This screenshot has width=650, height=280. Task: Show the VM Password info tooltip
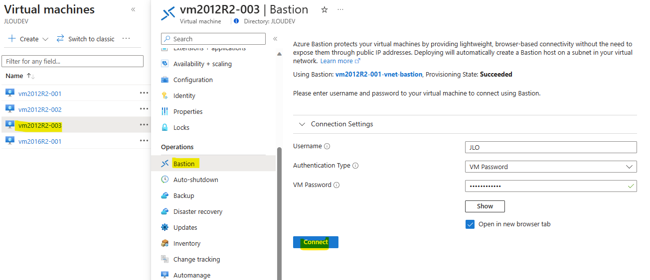coord(336,185)
